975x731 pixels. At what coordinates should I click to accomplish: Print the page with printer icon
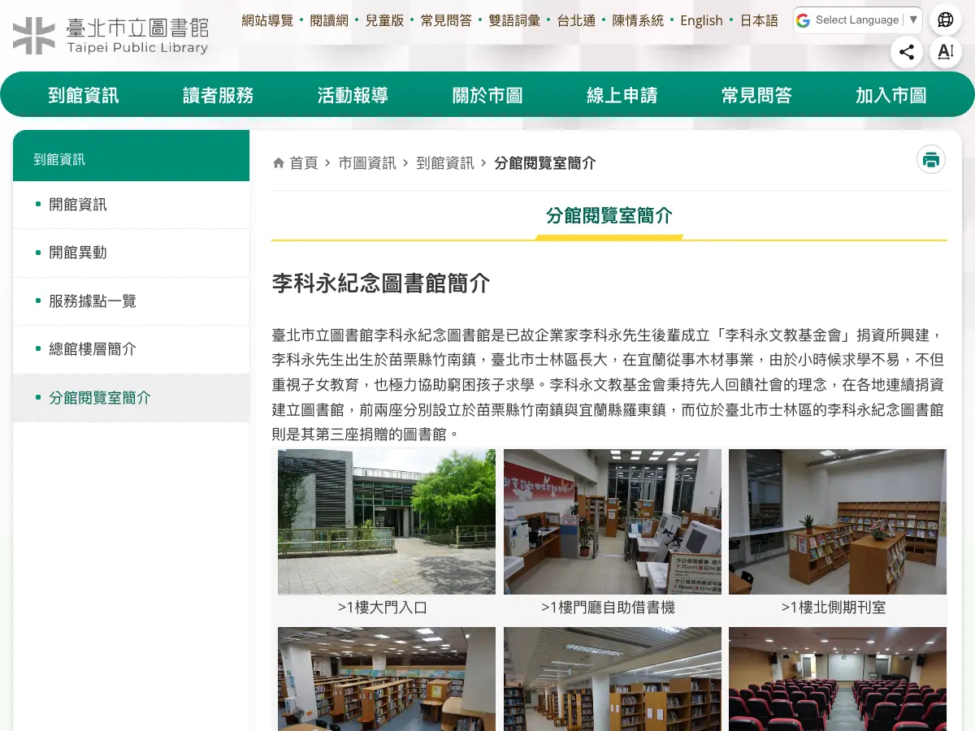pos(931,159)
